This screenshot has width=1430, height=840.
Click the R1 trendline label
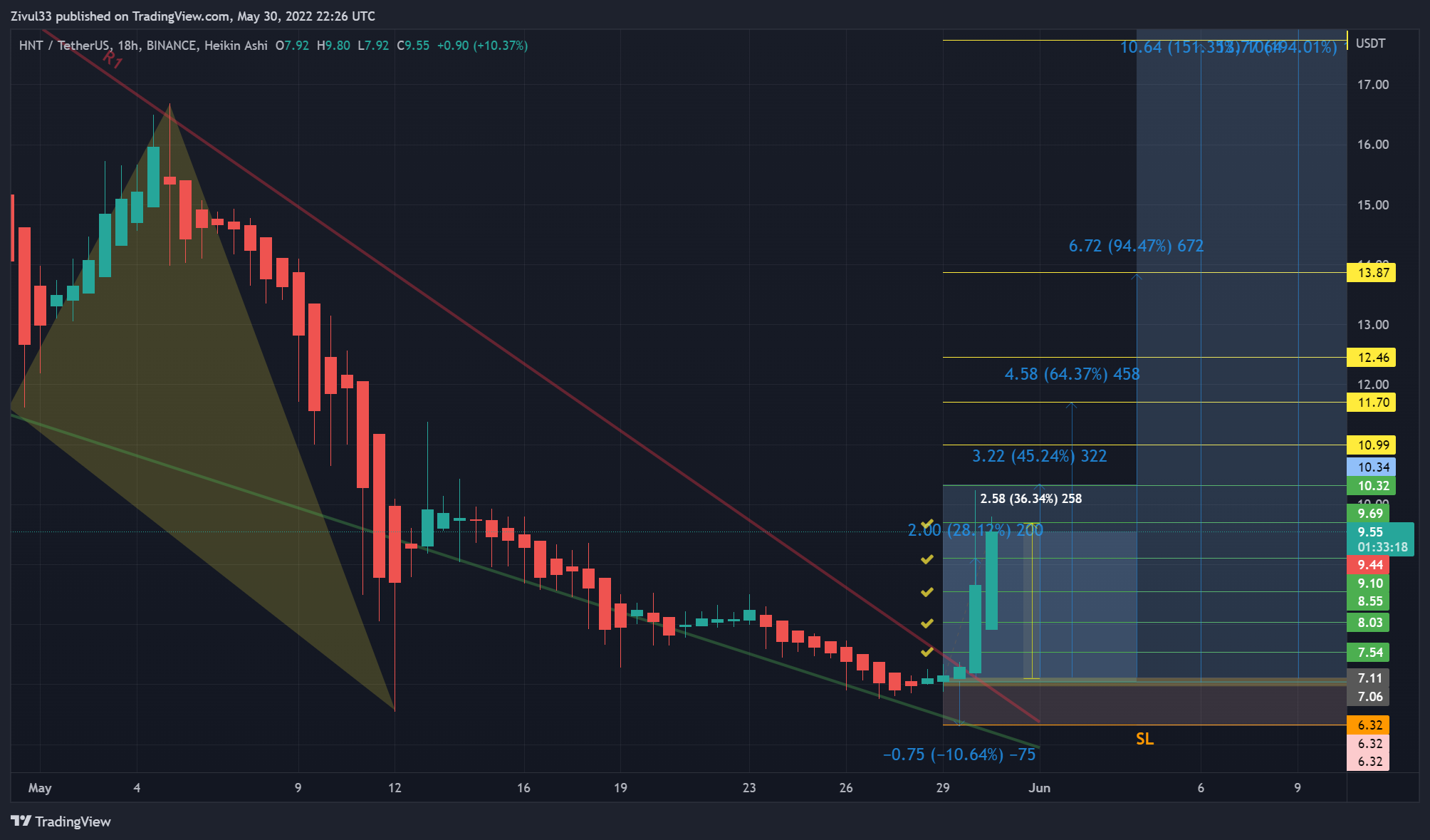click(113, 59)
